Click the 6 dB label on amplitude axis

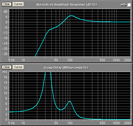point(6,17)
